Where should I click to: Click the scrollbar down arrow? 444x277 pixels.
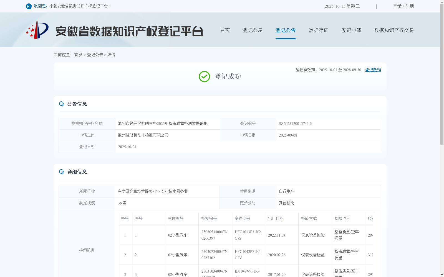442,275
